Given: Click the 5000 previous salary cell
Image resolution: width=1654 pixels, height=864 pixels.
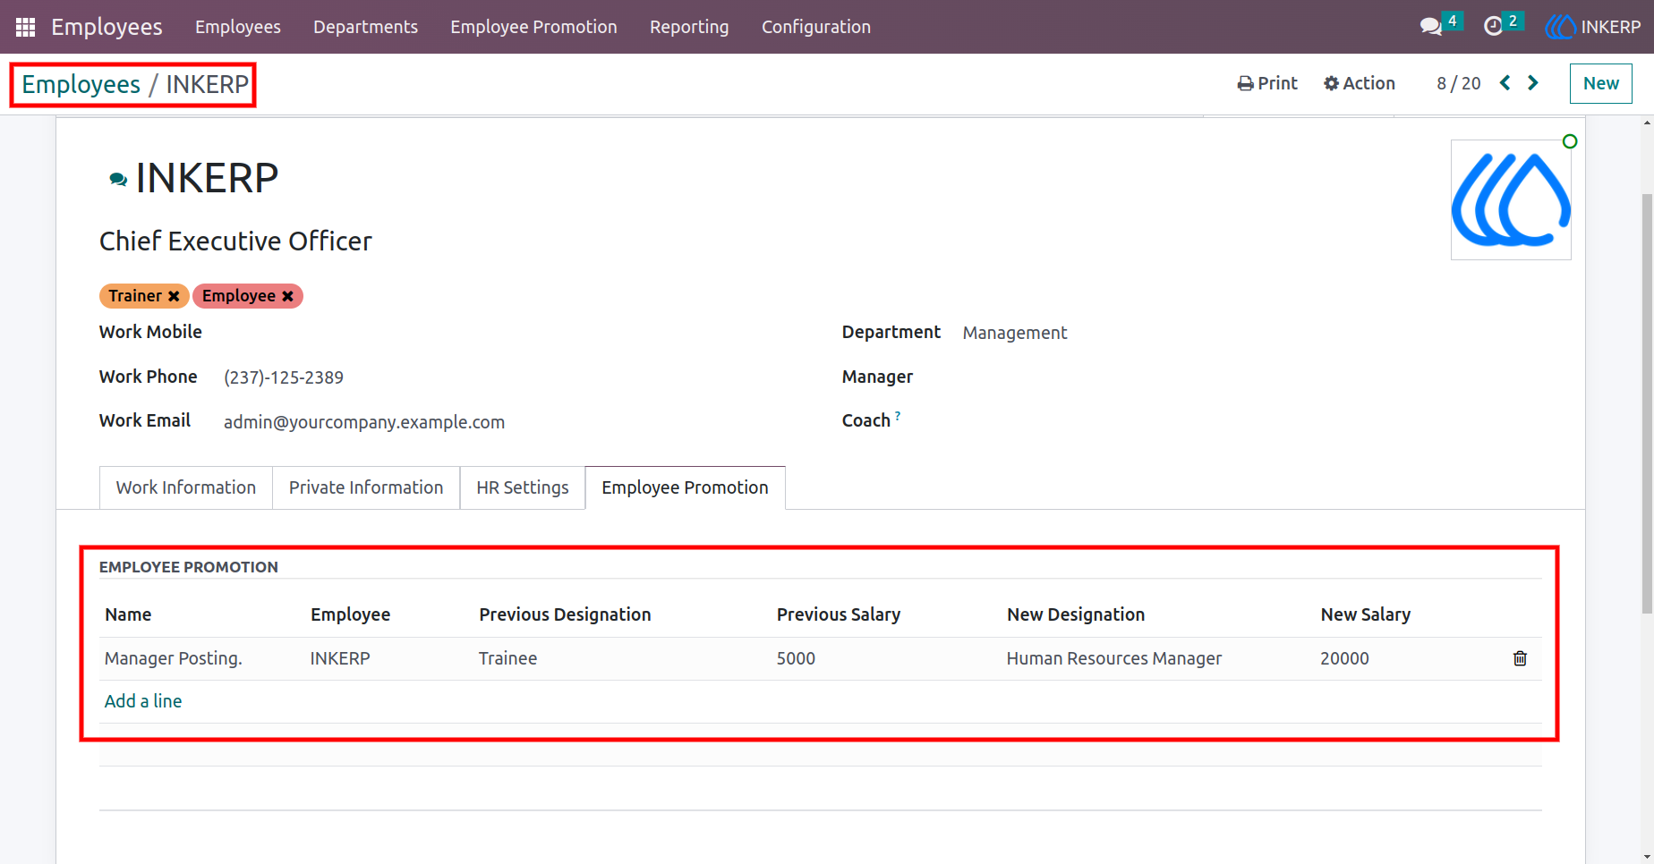Looking at the screenshot, I should (x=796, y=658).
